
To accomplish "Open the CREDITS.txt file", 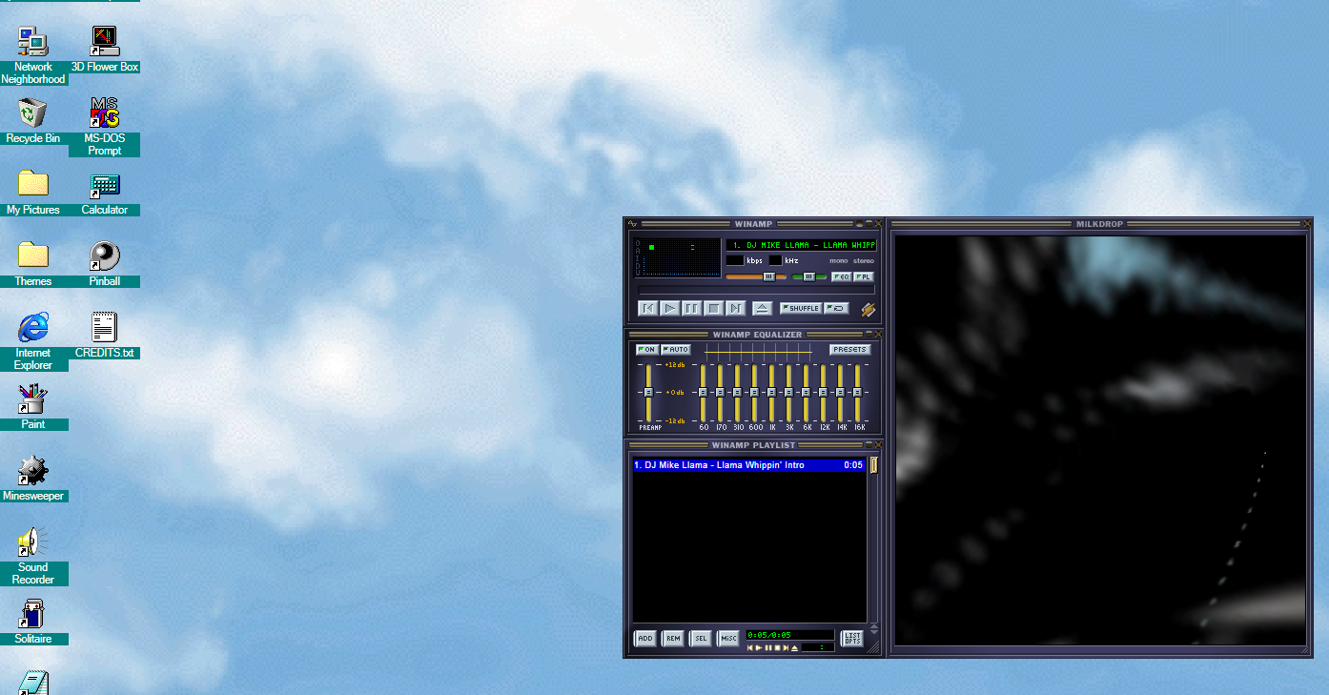I will tap(105, 336).
